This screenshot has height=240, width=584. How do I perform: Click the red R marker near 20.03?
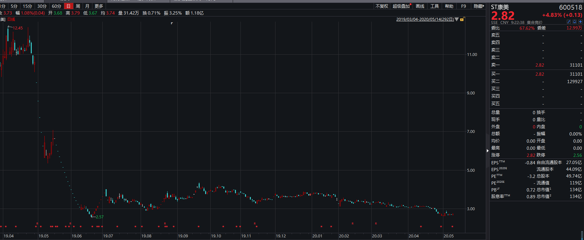coord(376,224)
